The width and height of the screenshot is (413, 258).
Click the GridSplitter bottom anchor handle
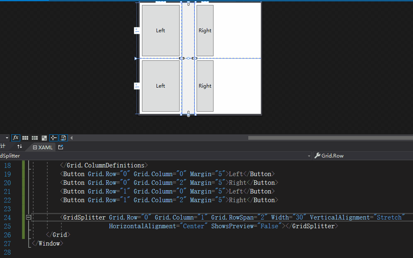click(x=188, y=114)
